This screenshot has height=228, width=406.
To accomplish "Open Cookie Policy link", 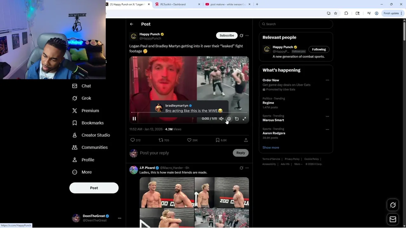I will [311, 159].
